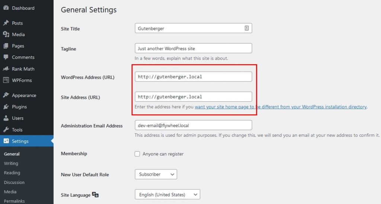Click the WordPress Address URL field

tap(193, 77)
